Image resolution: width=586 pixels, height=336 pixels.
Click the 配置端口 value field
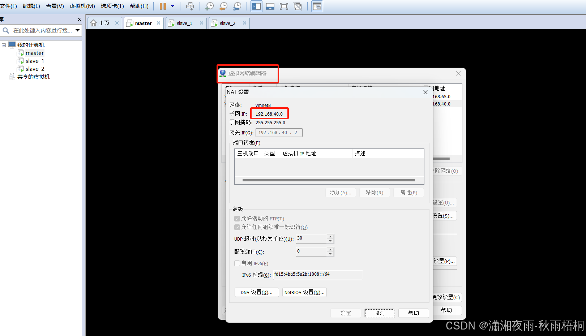pos(311,251)
